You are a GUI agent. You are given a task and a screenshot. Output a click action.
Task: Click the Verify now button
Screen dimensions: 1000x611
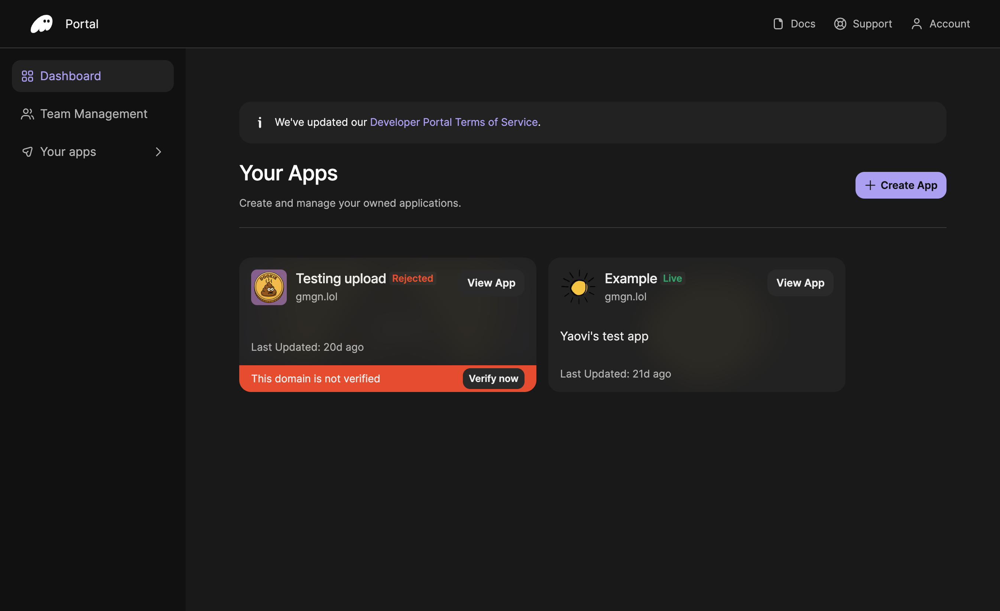coord(494,378)
